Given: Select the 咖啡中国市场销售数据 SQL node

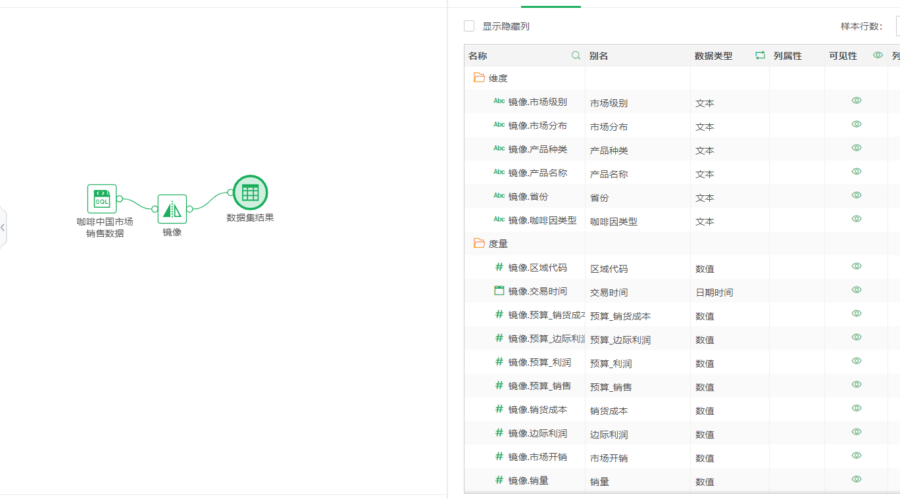Looking at the screenshot, I should tap(102, 199).
